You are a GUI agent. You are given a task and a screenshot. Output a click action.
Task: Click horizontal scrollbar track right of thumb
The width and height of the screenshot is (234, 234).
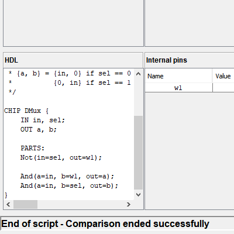[x=81, y=204]
